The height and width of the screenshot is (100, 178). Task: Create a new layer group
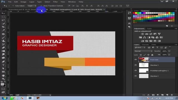pos(162,95)
